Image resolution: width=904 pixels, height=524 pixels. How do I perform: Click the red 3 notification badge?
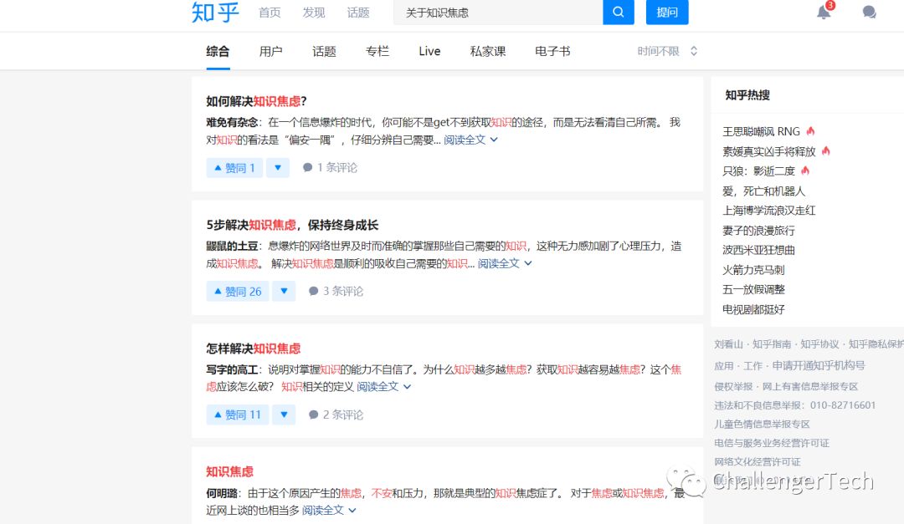830,5
